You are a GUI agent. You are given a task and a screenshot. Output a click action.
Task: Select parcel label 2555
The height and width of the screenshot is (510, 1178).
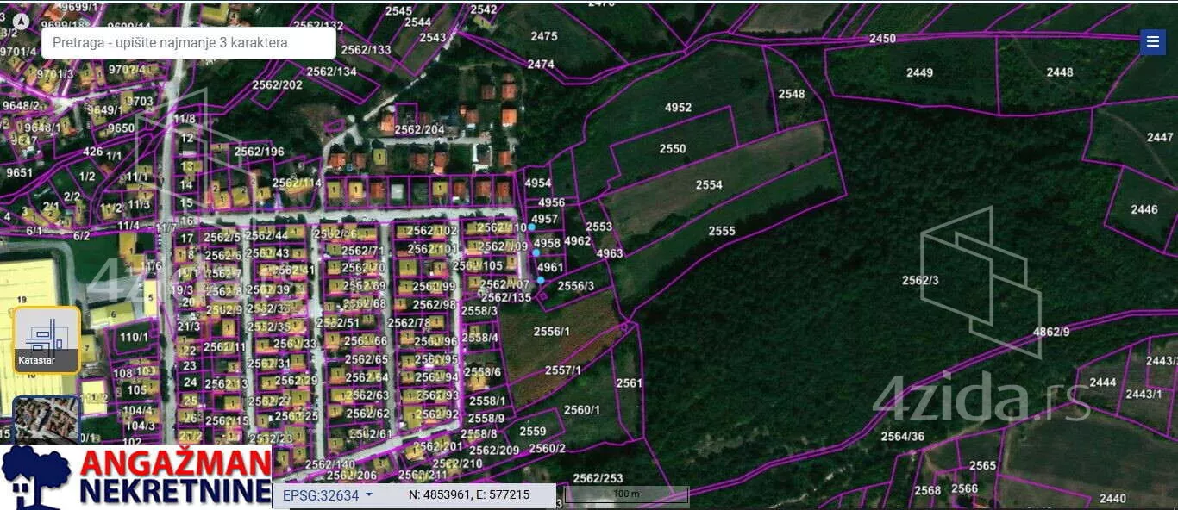coord(722,231)
